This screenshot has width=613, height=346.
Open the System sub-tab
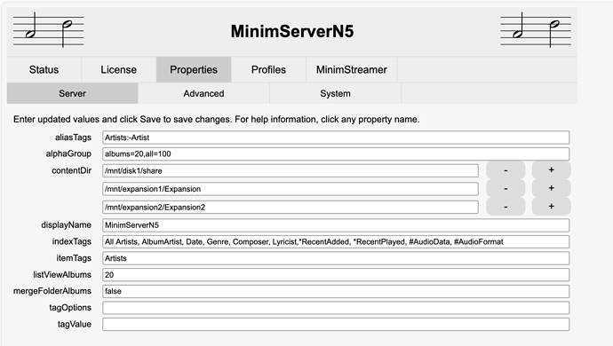pos(335,93)
